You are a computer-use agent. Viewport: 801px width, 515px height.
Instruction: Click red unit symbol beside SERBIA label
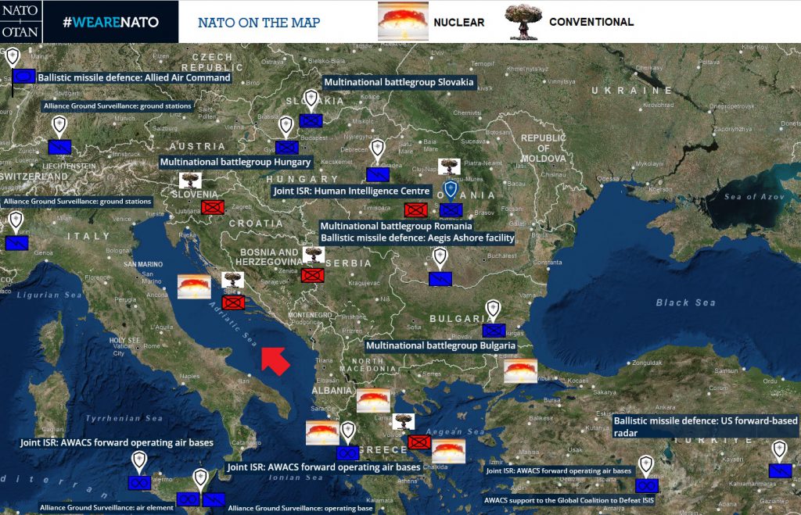(313, 276)
